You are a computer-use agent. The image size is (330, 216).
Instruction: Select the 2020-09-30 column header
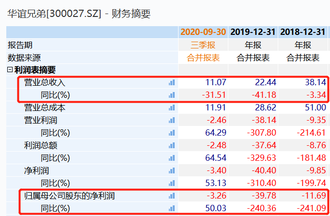coord(203,32)
